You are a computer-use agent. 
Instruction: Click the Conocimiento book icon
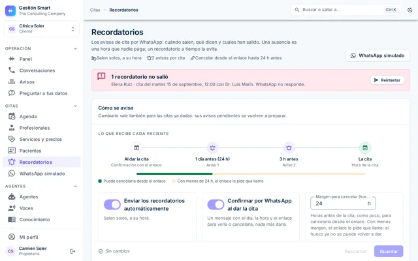point(12,219)
